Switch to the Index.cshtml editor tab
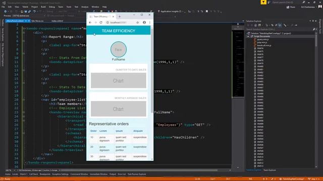The width and height of the screenshot is (323, 181). [x=57, y=21]
